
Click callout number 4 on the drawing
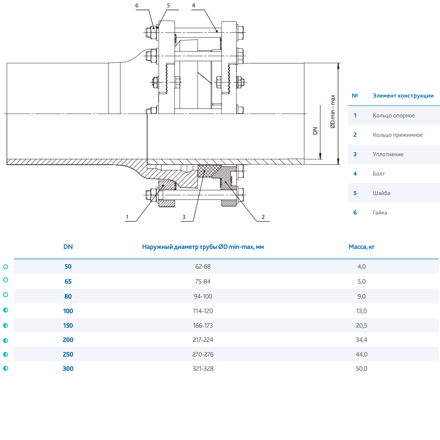[x=194, y=5]
